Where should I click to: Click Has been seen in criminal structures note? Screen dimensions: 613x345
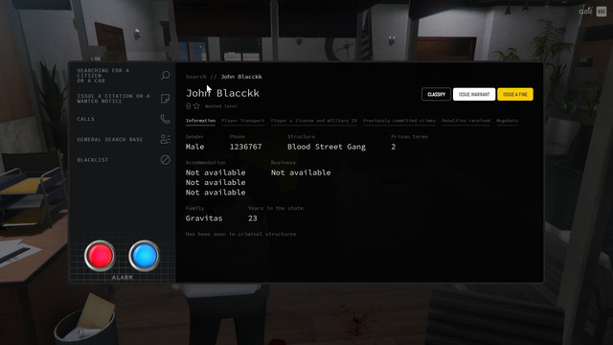[240, 234]
